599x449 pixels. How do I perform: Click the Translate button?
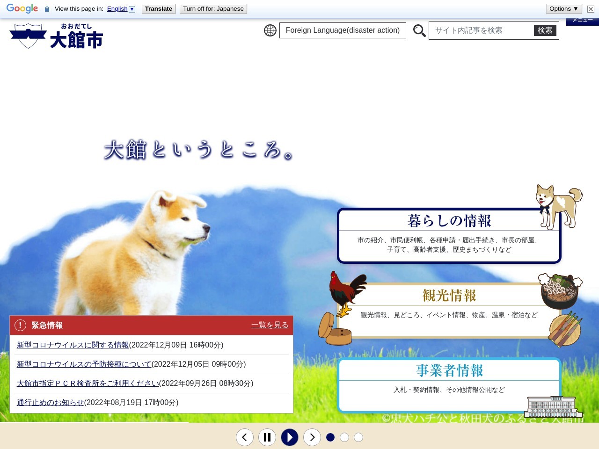(159, 9)
